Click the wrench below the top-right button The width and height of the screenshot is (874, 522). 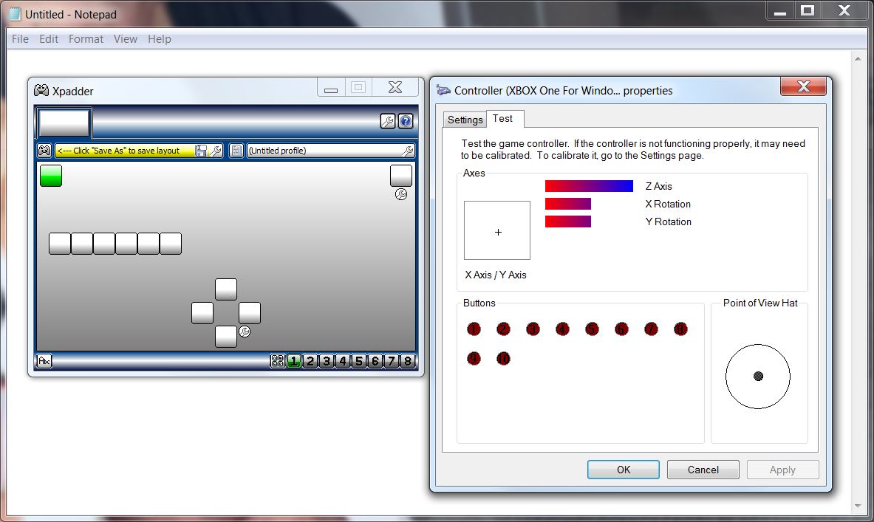pos(400,194)
